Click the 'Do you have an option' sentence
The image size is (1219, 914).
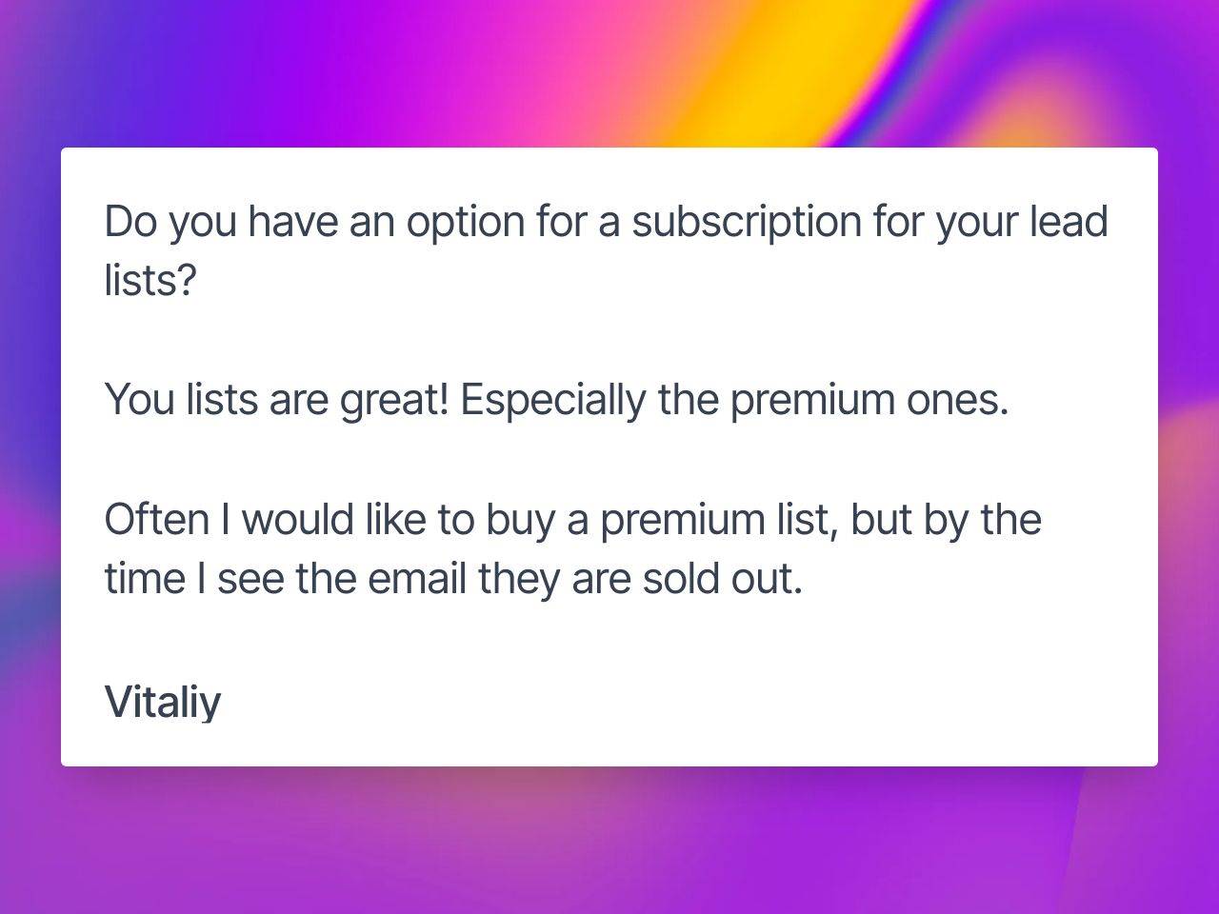point(606,251)
